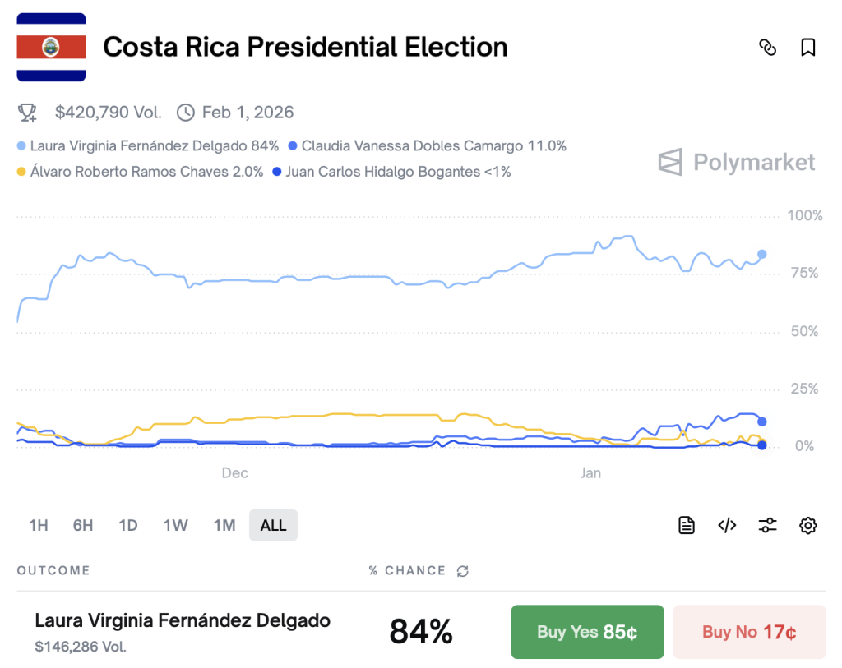Open chart settings gear icon
The image size is (842, 668).
click(x=808, y=526)
